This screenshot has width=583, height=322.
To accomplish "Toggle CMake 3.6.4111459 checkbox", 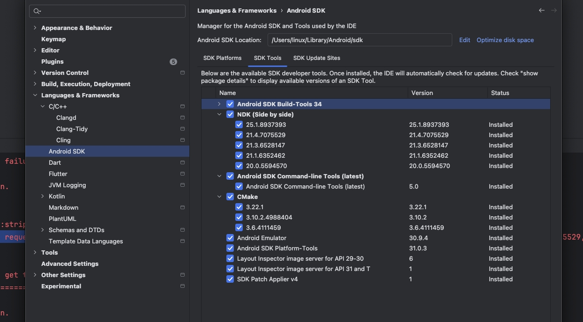I will tap(239, 227).
